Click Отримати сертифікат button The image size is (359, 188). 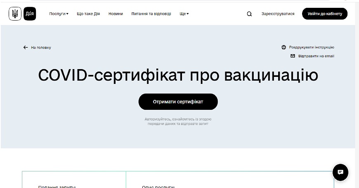pyautogui.click(x=178, y=102)
